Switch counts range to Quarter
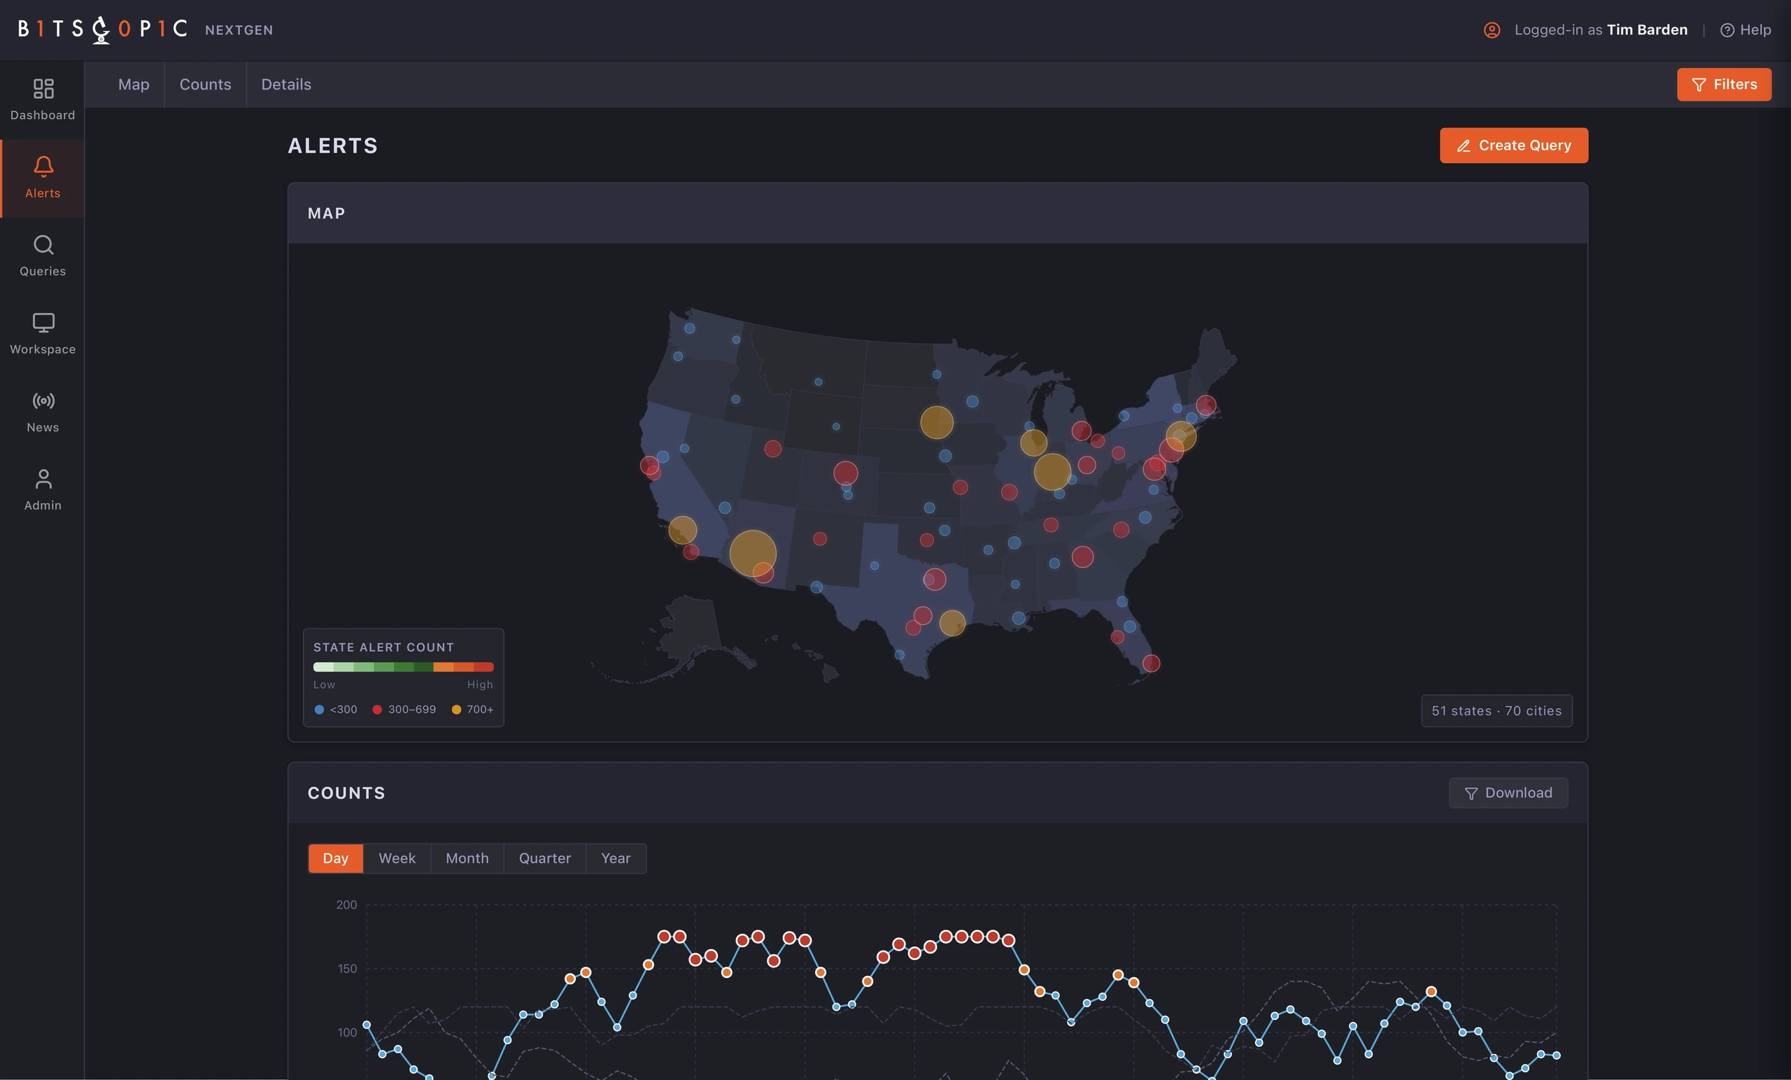This screenshot has height=1080, width=1791. 544,858
